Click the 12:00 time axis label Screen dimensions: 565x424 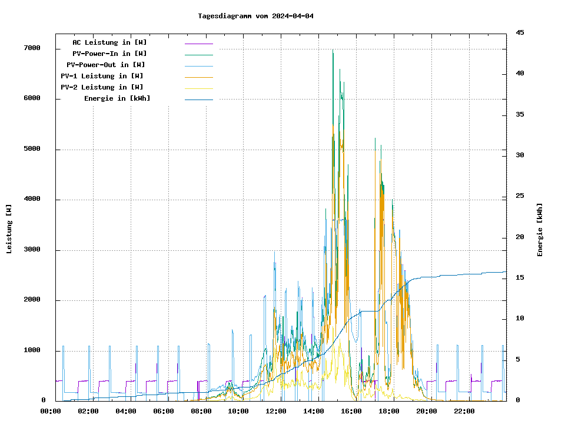(x=276, y=411)
